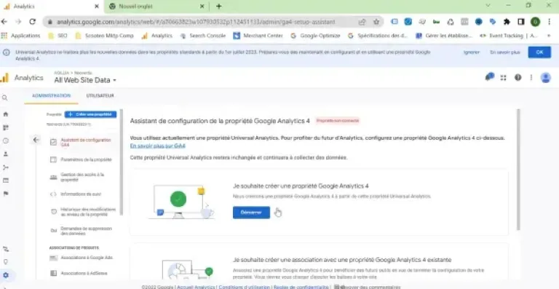Click the Démarrer button

(251, 213)
